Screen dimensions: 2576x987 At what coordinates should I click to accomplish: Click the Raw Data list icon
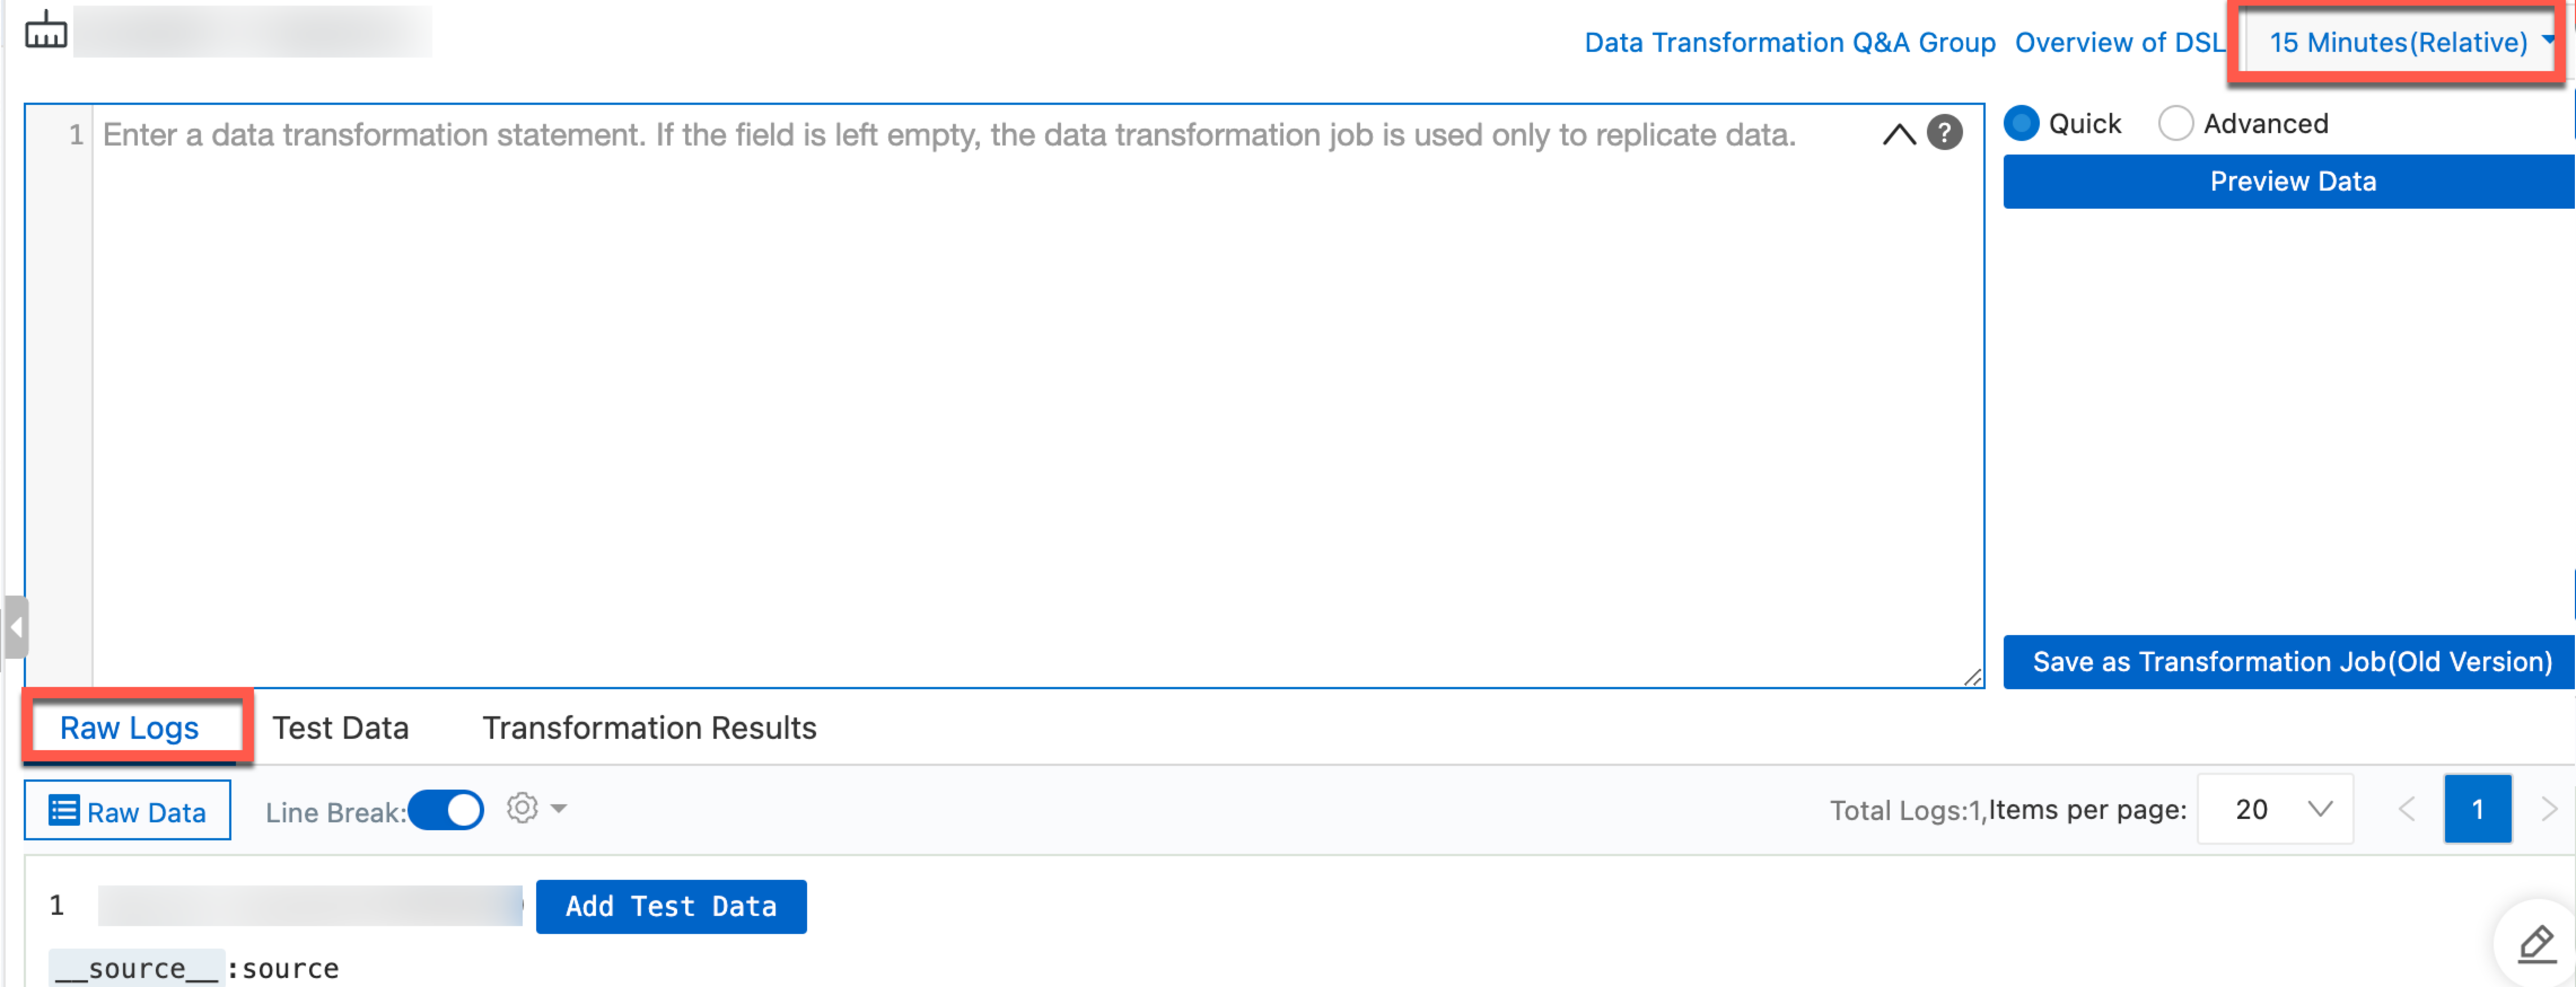[x=64, y=810]
